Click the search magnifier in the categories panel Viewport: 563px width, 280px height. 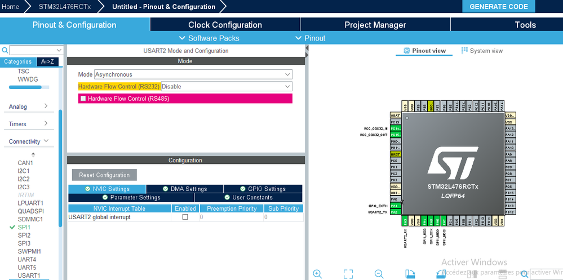tap(5, 50)
